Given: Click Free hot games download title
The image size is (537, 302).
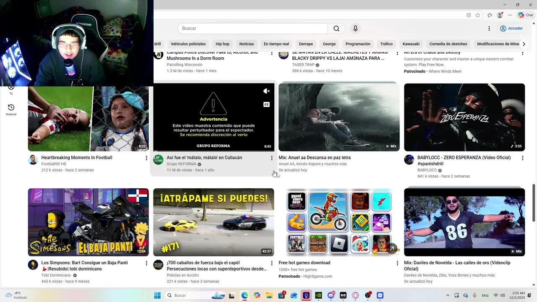Looking at the screenshot, I should [305, 263].
